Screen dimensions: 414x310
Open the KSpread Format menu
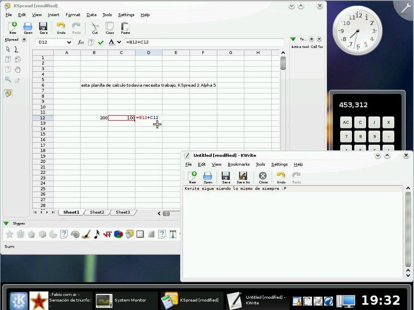[73, 15]
